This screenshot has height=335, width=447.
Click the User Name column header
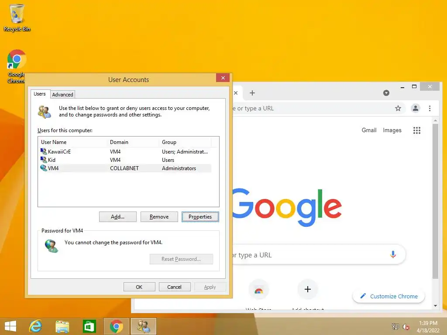tap(73, 142)
